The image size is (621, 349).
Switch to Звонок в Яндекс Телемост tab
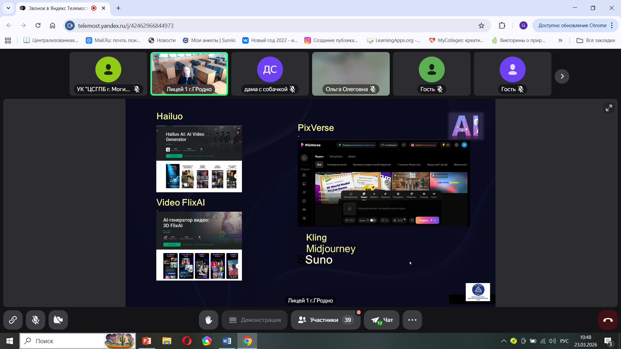(x=58, y=8)
